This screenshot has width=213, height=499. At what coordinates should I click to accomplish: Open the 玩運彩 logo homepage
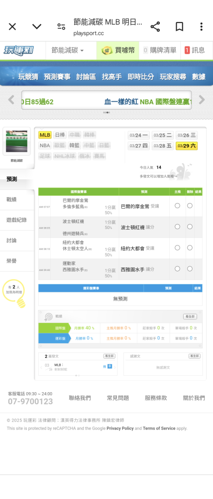tap(19, 50)
